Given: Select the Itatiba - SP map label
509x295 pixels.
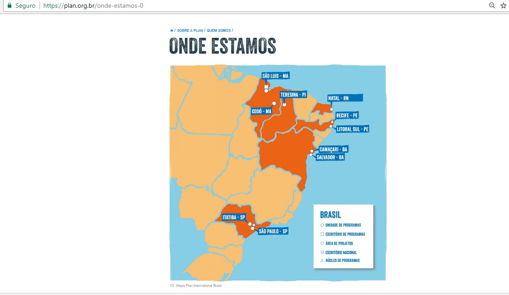Looking at the screenshot, I should (x=234, y=217).
